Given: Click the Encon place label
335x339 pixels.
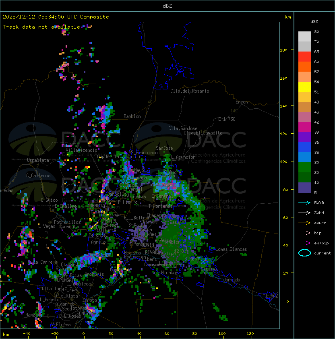Looking at the screenshot, I should (242, 102).
